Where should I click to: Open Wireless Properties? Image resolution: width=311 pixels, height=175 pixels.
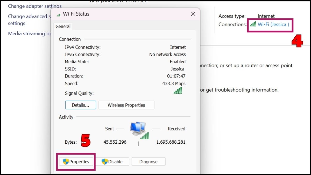(x=126, y=105)
